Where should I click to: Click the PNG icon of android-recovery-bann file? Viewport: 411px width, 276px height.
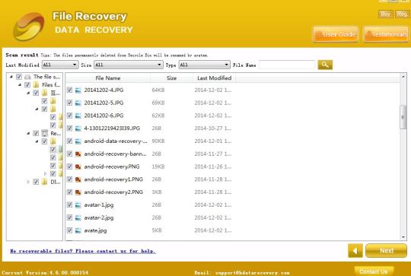coord(78,154)
